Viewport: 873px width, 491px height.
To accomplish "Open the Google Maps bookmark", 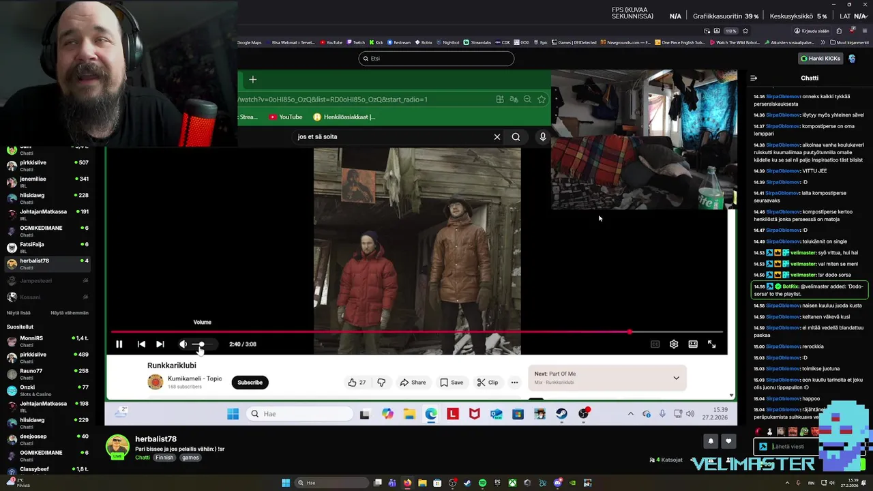I will (249, 42).
